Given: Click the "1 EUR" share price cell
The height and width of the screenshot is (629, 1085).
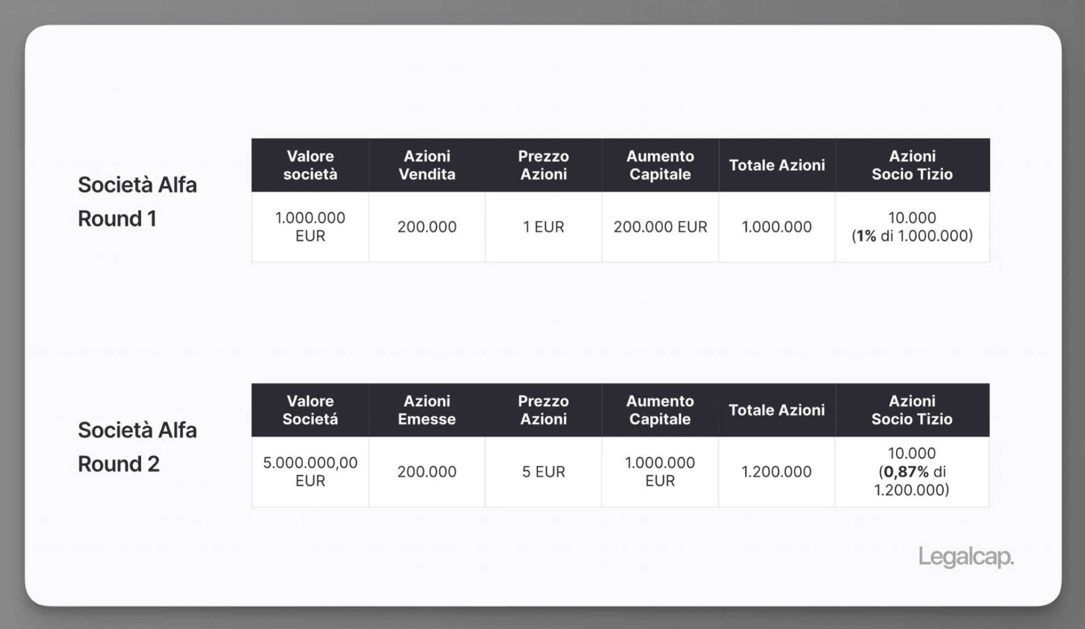Looking at the screenshot, I should coord(543,227).
